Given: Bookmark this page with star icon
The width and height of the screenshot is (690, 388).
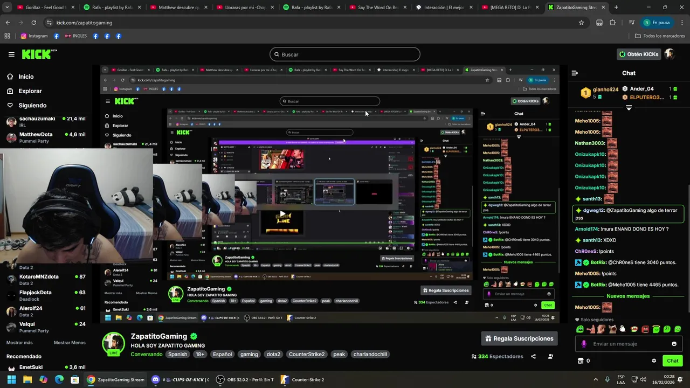Looking at the screenshot, I should (x=581, y=23).
